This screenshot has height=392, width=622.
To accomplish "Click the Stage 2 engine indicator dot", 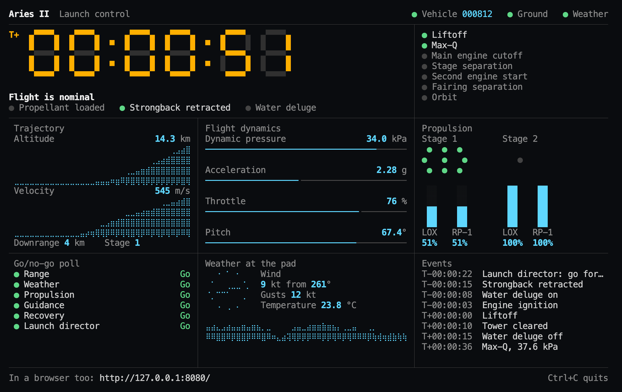I will point(520,160).
